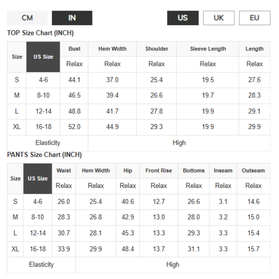This screenshot has height=279, width=279.
Task: Switch size region to UK
Action: click(x=219, y=18)
